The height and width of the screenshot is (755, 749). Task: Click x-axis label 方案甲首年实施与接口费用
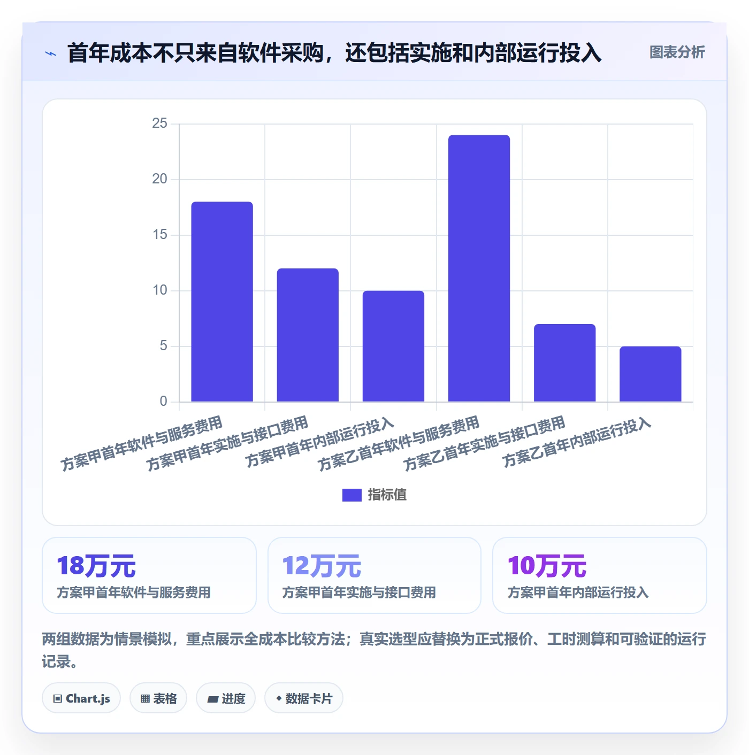[227, 444]
